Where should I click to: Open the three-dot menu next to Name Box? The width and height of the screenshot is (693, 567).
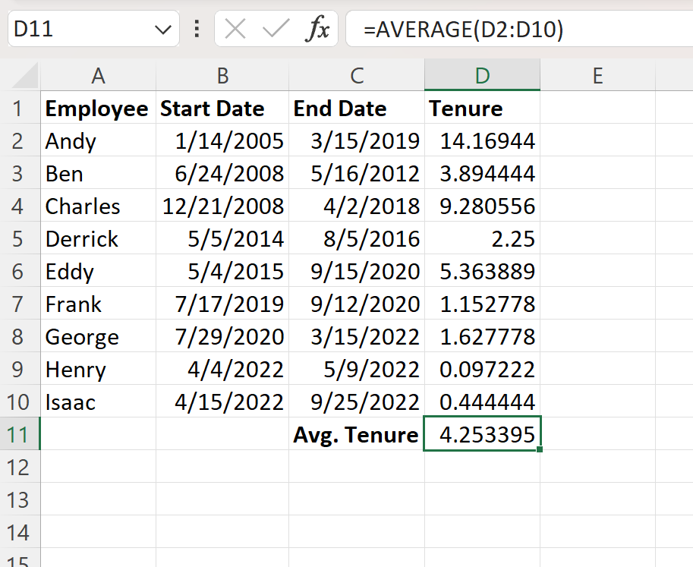[196, 29]
